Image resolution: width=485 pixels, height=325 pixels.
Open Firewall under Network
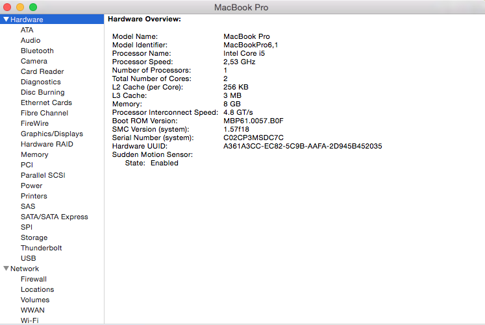point(34,279)
